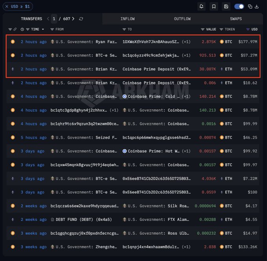Click the Bitcoin chain icon in $14.97 row
The image size is (267, 261).
pyautogui.click(x=13, y=233)
